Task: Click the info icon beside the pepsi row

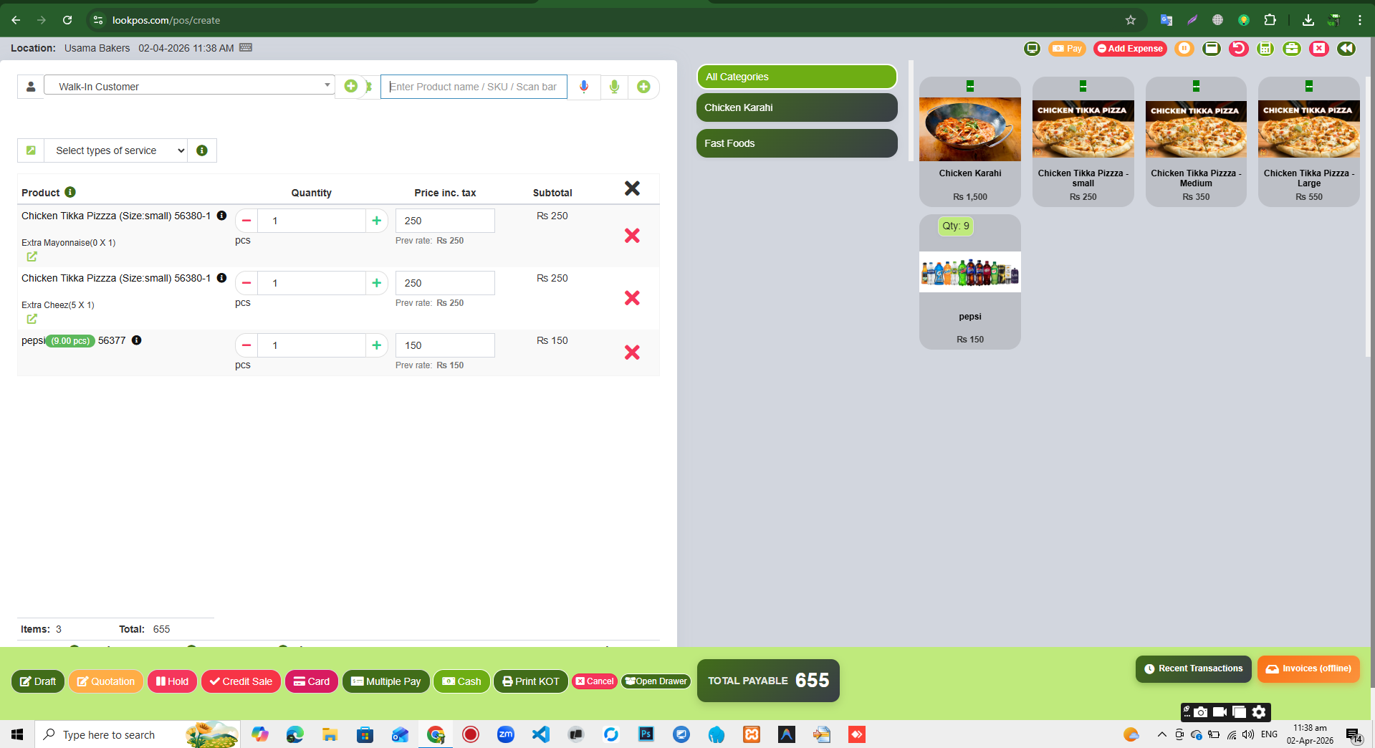Action: (137, 340)
